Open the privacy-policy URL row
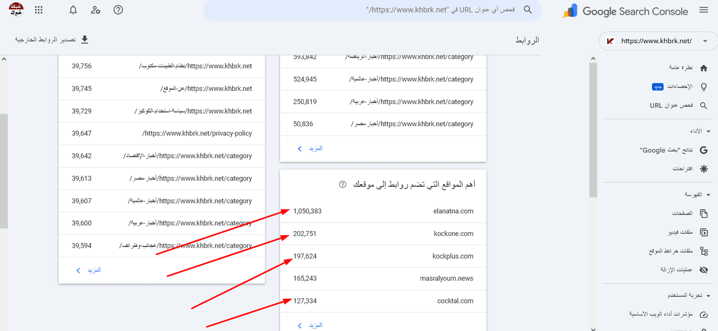The width and height of the screenshot is (718, 331). (x=162, y=133)
